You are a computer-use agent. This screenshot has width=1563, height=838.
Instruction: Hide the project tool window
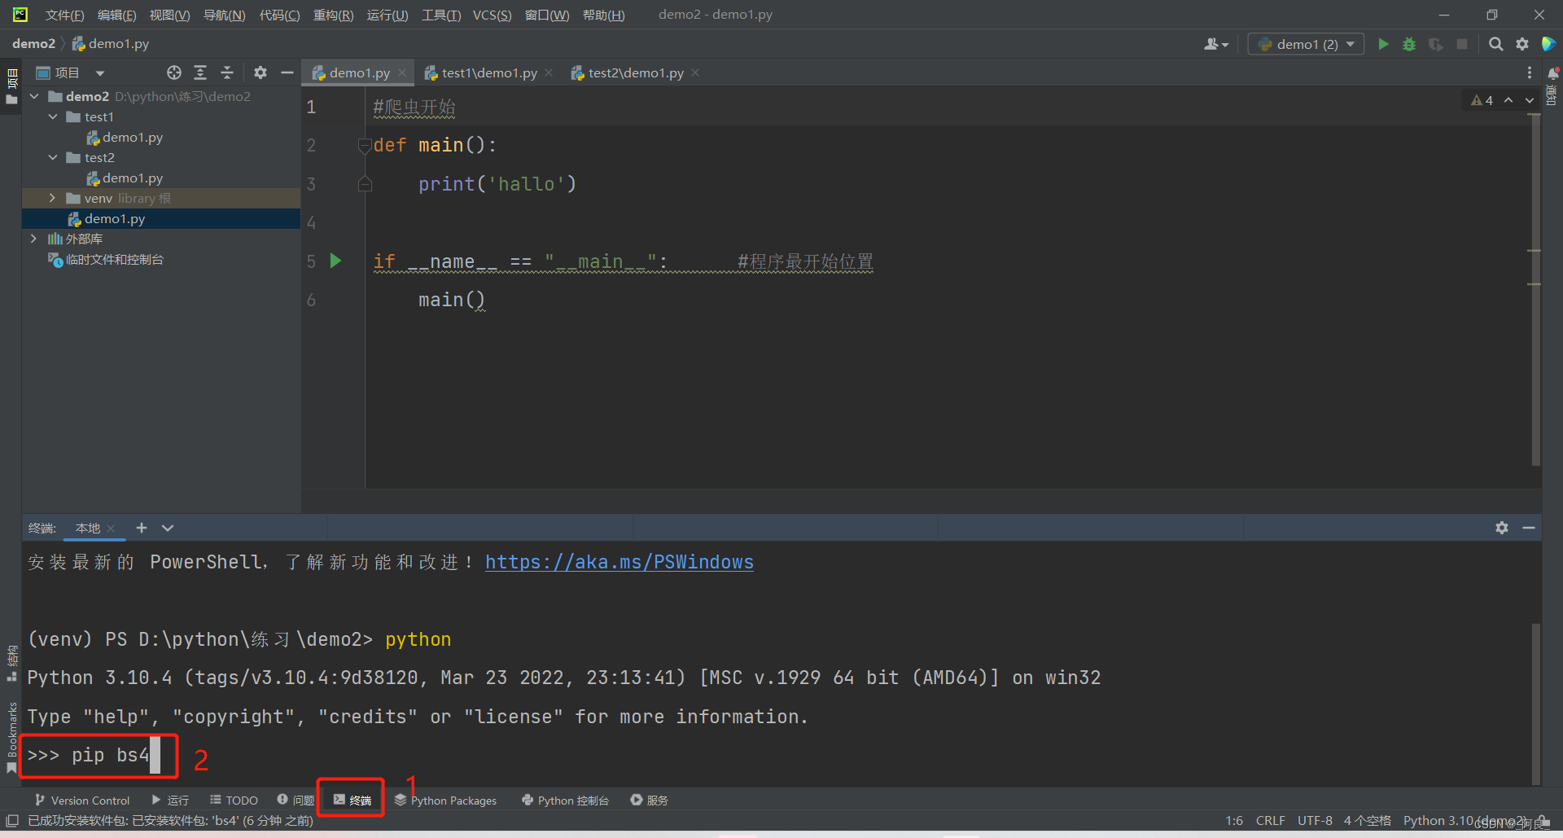[287, 72]
